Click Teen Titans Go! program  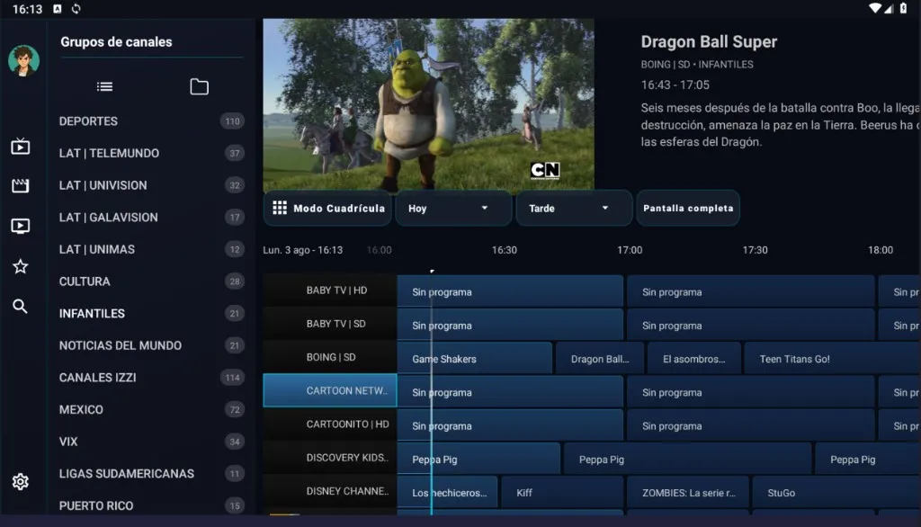pyautogui.click(x=832, y=359)
